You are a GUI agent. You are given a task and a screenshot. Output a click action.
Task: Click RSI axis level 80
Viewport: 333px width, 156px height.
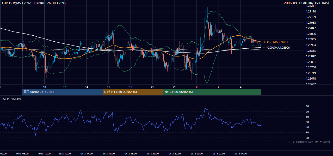[x=307, y=106]
